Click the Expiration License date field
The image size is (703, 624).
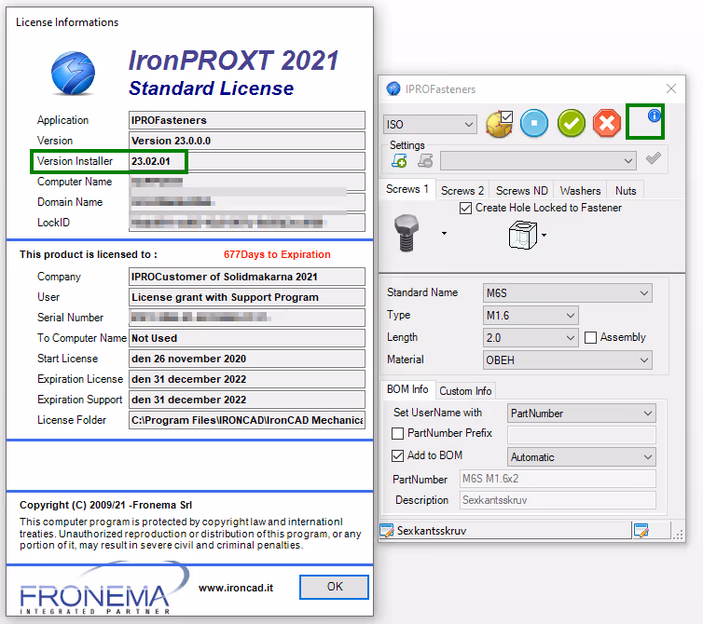246,379
